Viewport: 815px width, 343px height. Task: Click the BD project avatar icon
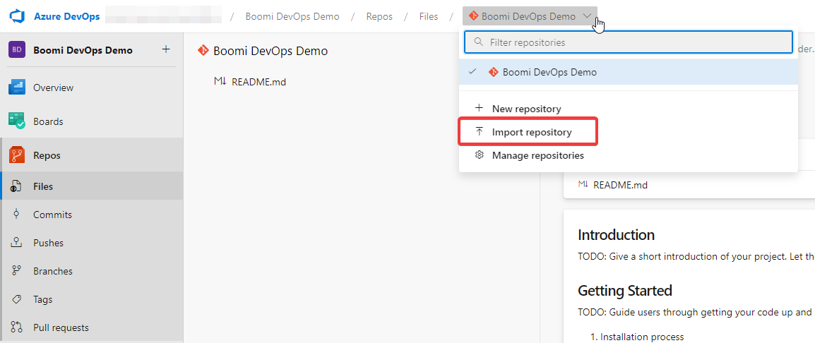[x=17, y=50]
